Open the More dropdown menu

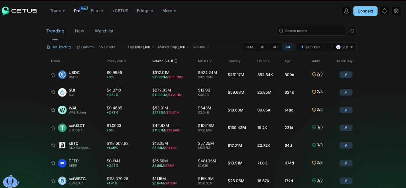169,11
